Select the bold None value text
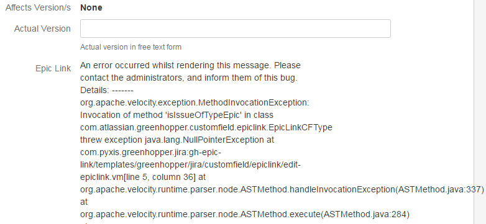Image resolution: width=486 pixels, height=224 pixels. pos(91,7)
